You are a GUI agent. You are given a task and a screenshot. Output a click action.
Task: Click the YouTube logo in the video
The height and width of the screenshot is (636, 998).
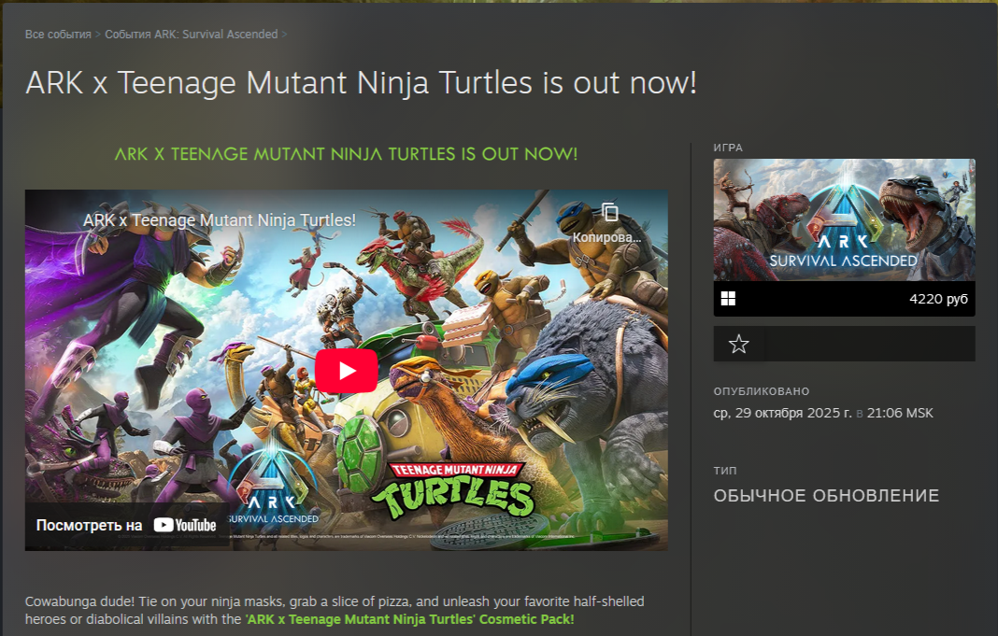click(x=185, y=525)
